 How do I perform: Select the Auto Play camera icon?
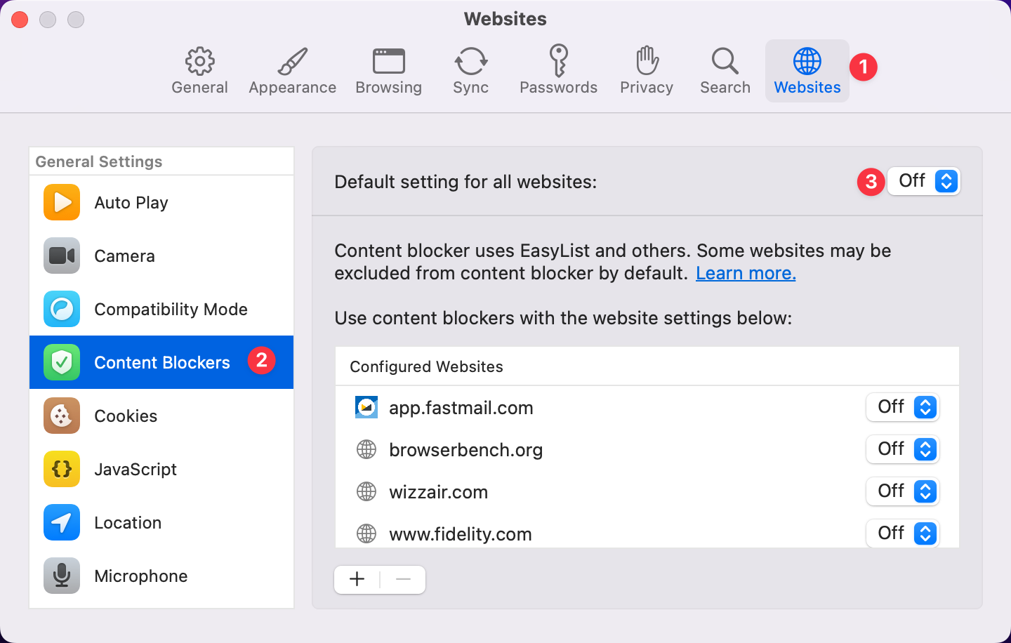[61, 202]
